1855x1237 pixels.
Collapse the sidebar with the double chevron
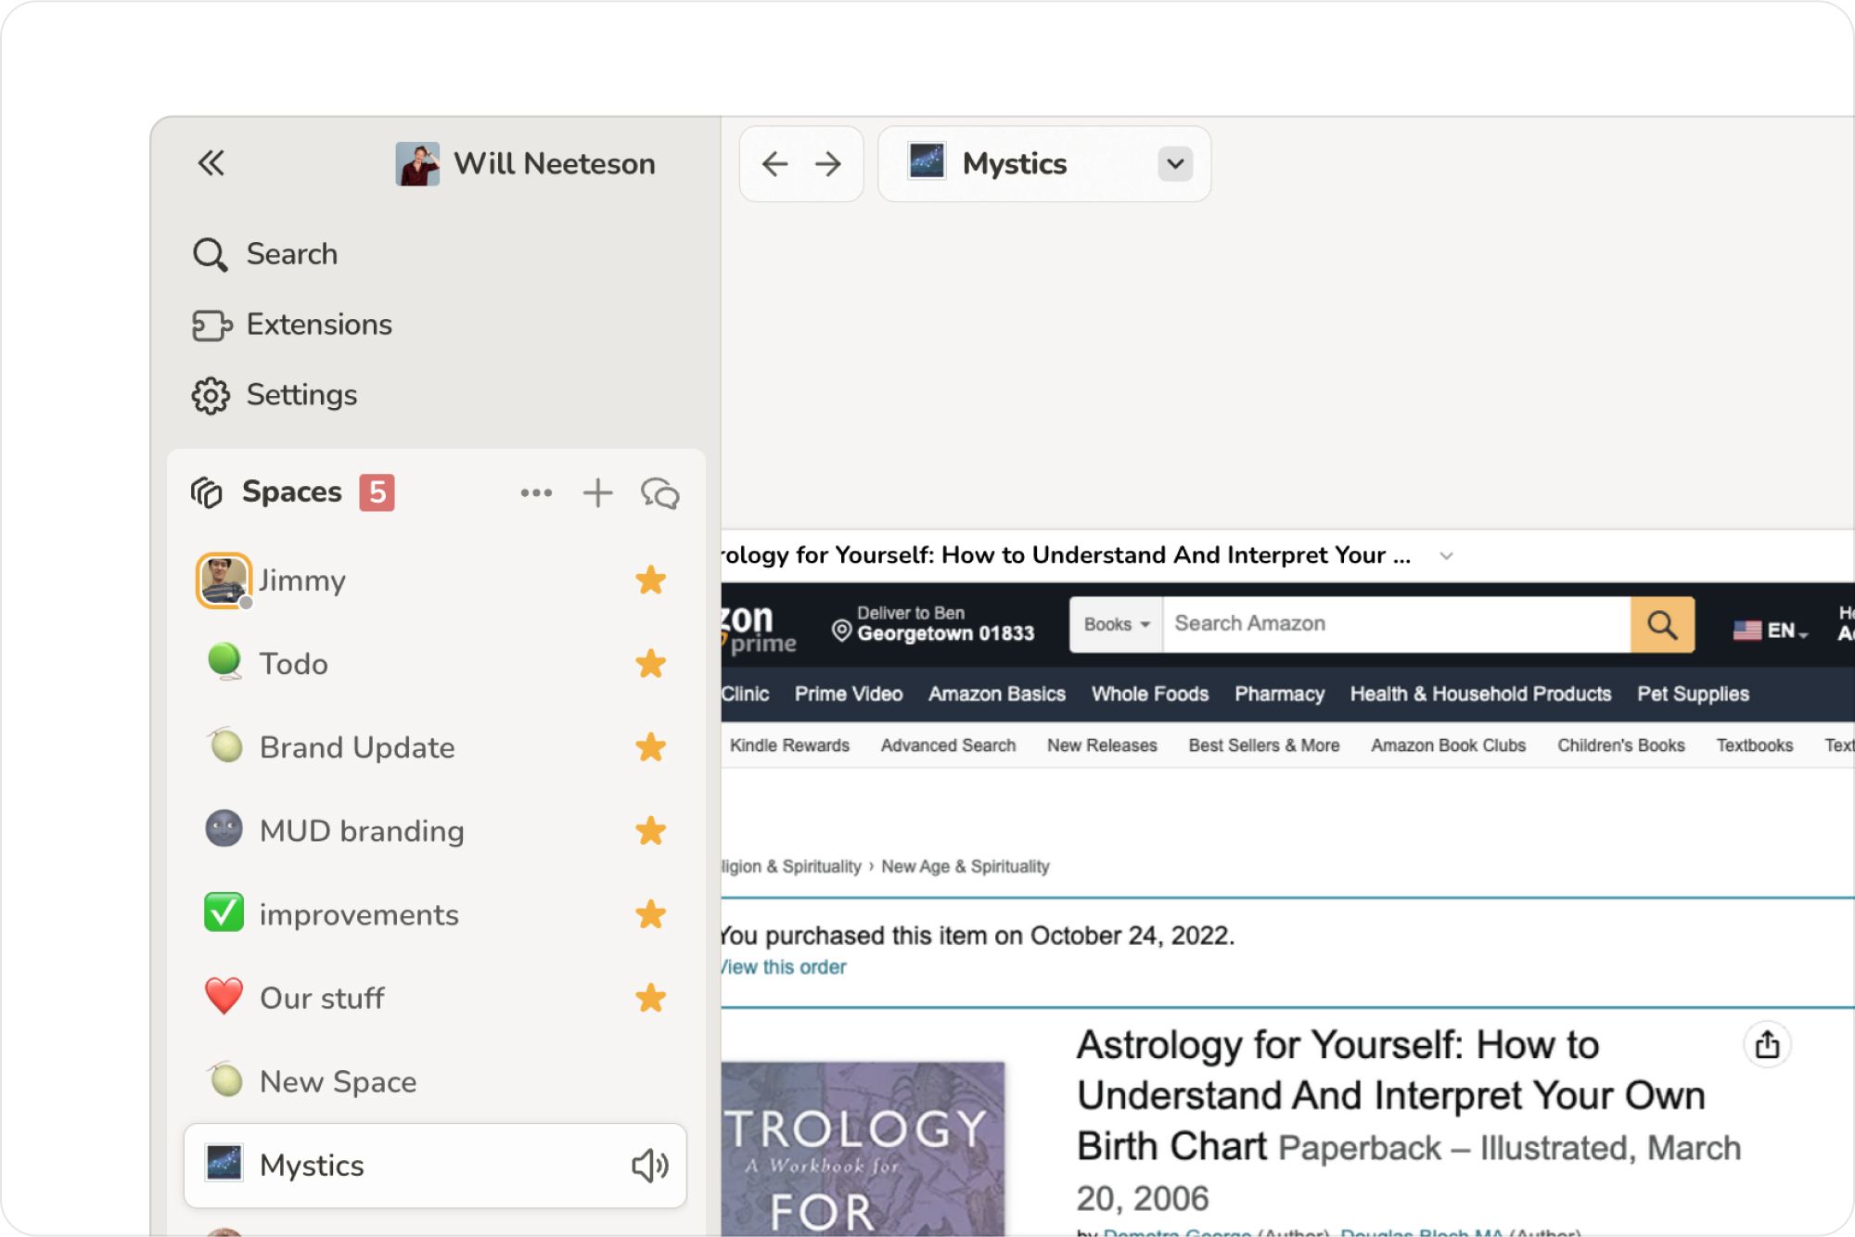211,163
